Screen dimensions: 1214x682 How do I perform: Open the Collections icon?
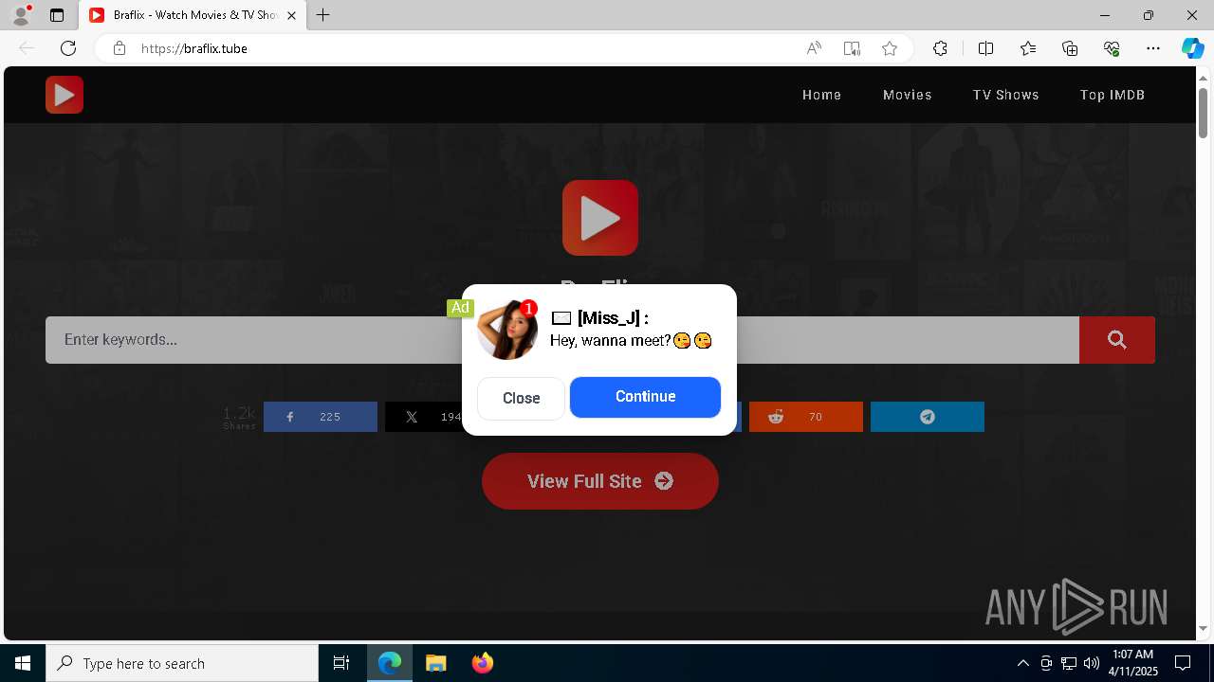1070,48
